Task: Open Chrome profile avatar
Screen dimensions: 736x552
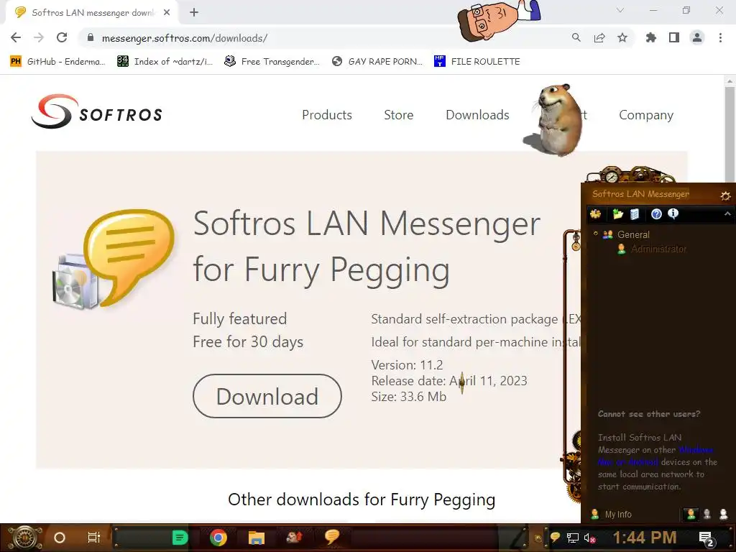Action: [697, 37]
